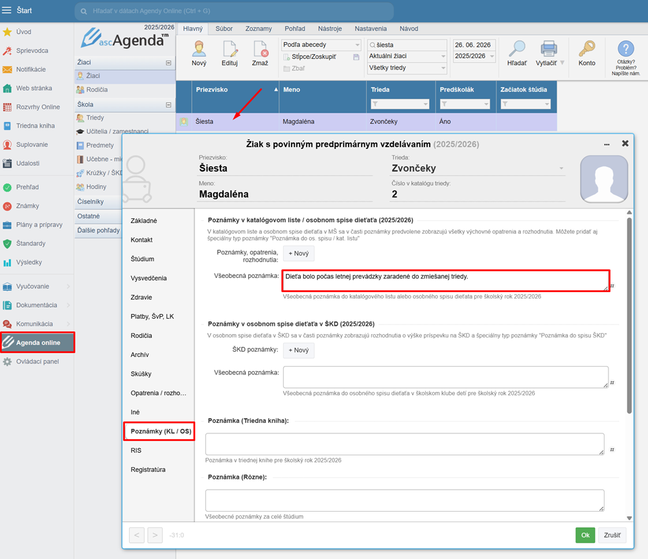Go to previous student arrow button

(136, 535)
